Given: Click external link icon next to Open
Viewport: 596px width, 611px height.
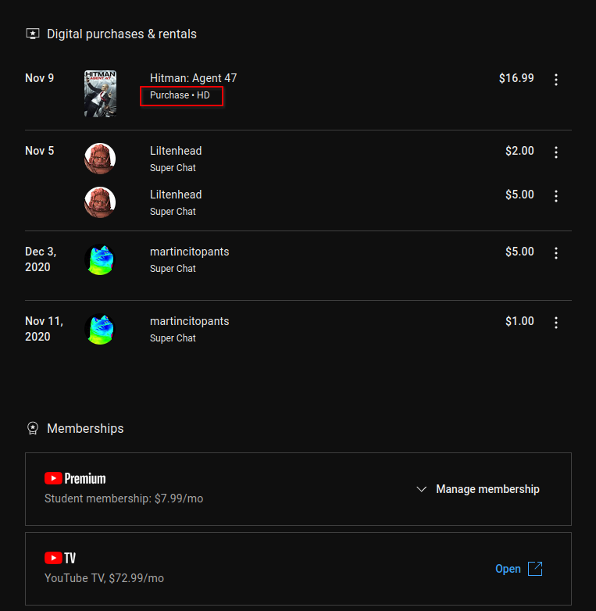Looking at the screenshot, I should (x=535, y=569).
